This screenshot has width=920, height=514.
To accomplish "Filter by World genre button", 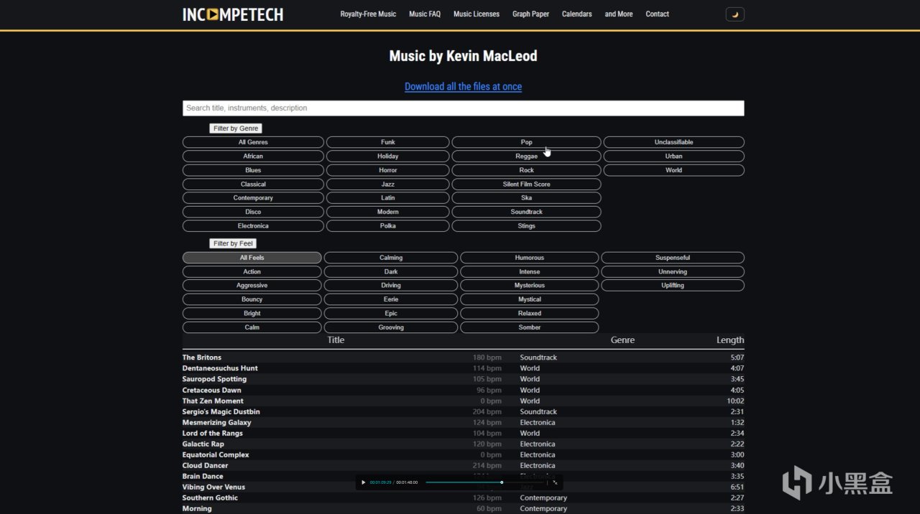I will click(673, 170).
